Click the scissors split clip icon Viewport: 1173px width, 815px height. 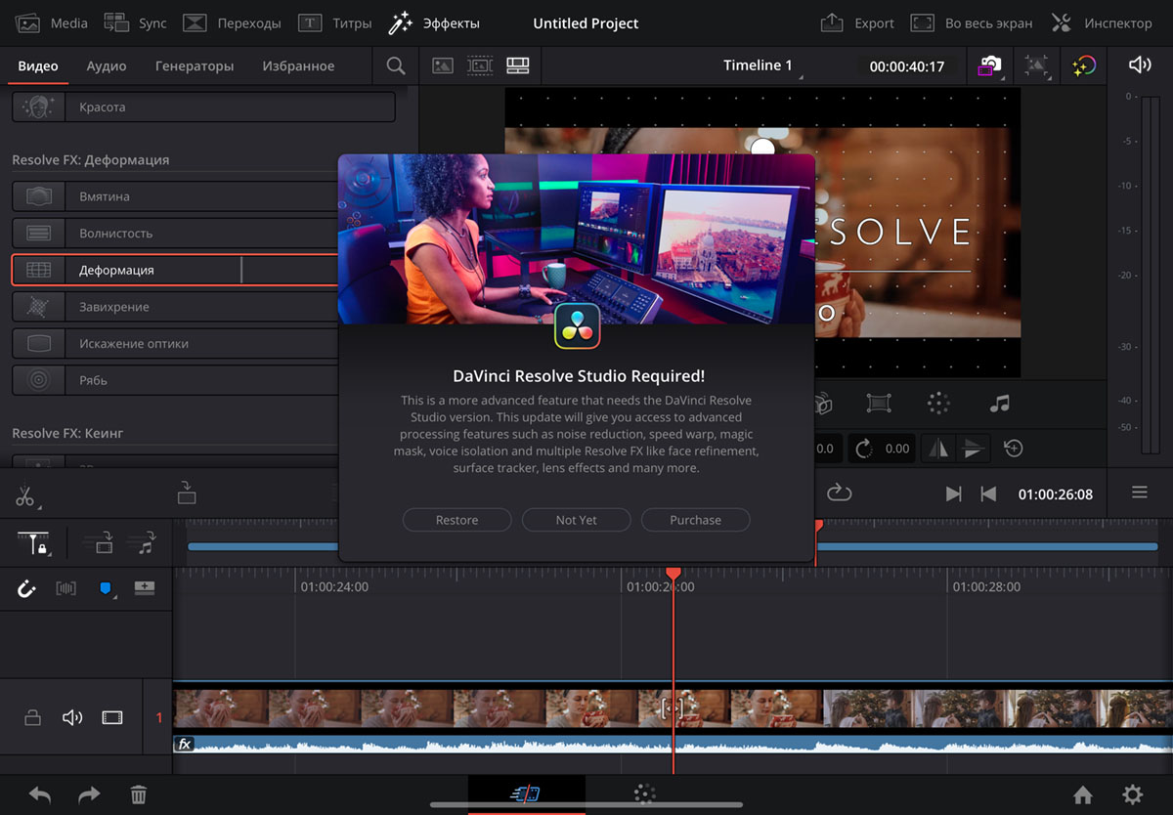pos(24,495)
